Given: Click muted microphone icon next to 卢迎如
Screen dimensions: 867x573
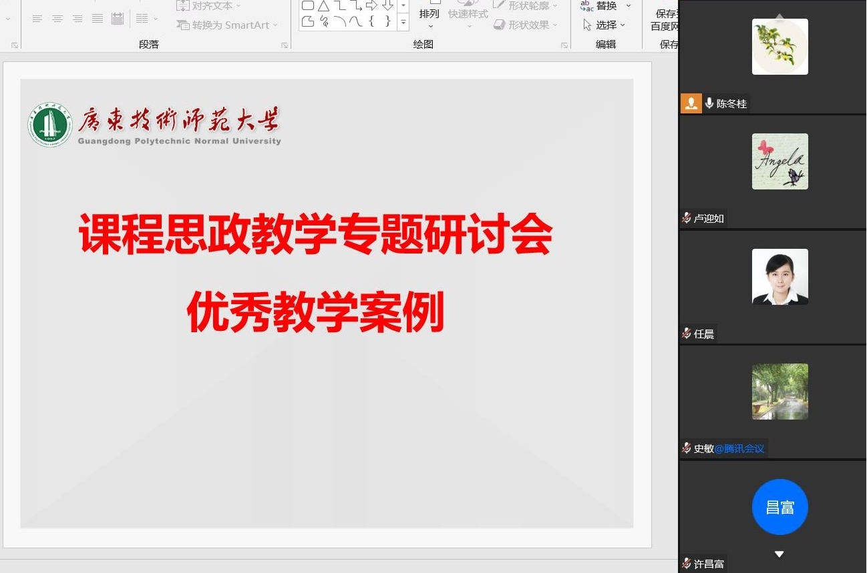Looking at the screenshot, I should 686,218.
